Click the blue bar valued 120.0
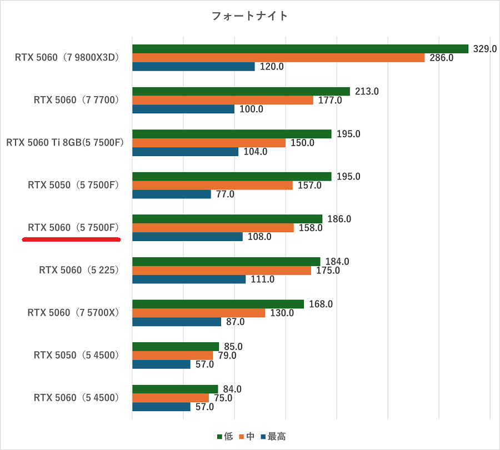 pyautogui.click(x=193, y=67)
